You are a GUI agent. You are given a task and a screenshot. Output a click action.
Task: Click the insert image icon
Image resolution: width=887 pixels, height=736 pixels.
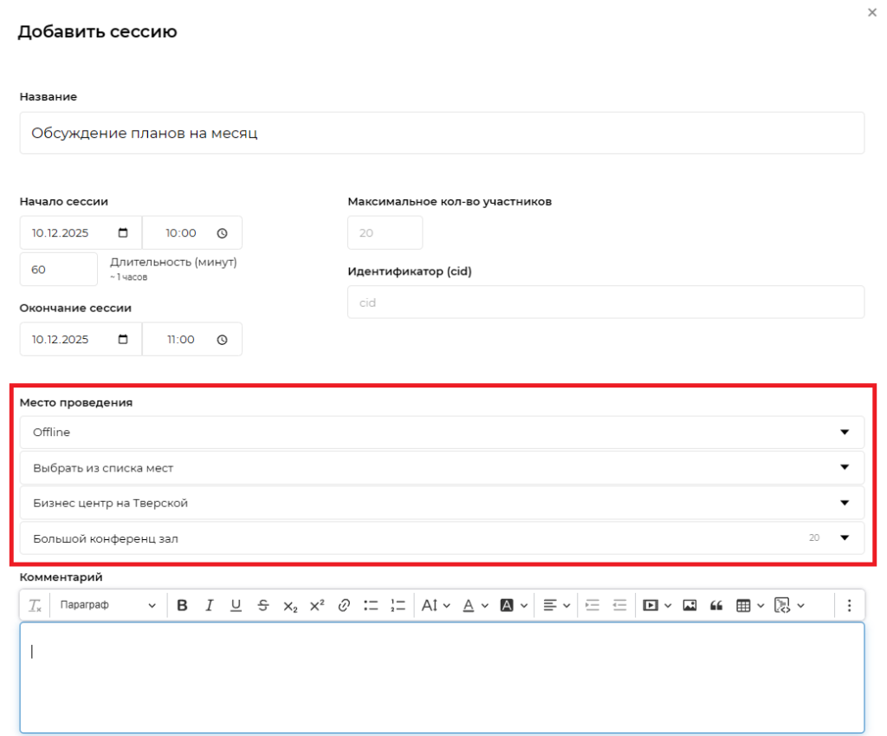[x=690, y=606]
